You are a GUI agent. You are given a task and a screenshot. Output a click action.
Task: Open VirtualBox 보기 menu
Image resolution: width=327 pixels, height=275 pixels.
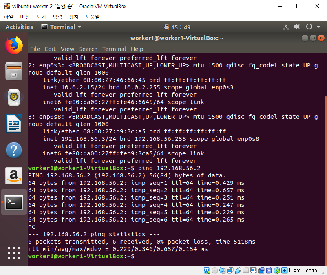click(41, 16)
